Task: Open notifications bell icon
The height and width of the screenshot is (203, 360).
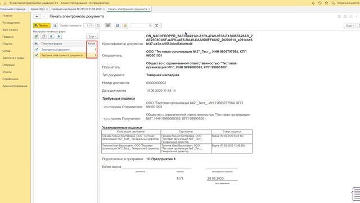Action: pyautogui.click(x=313, y=3)
